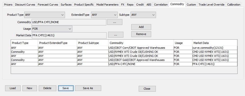Click the Save As button

(x=88, y=88)
